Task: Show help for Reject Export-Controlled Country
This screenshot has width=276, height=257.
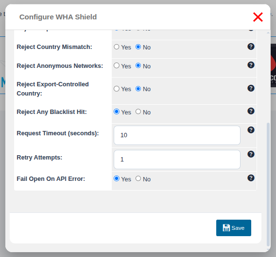Action: 251,88
